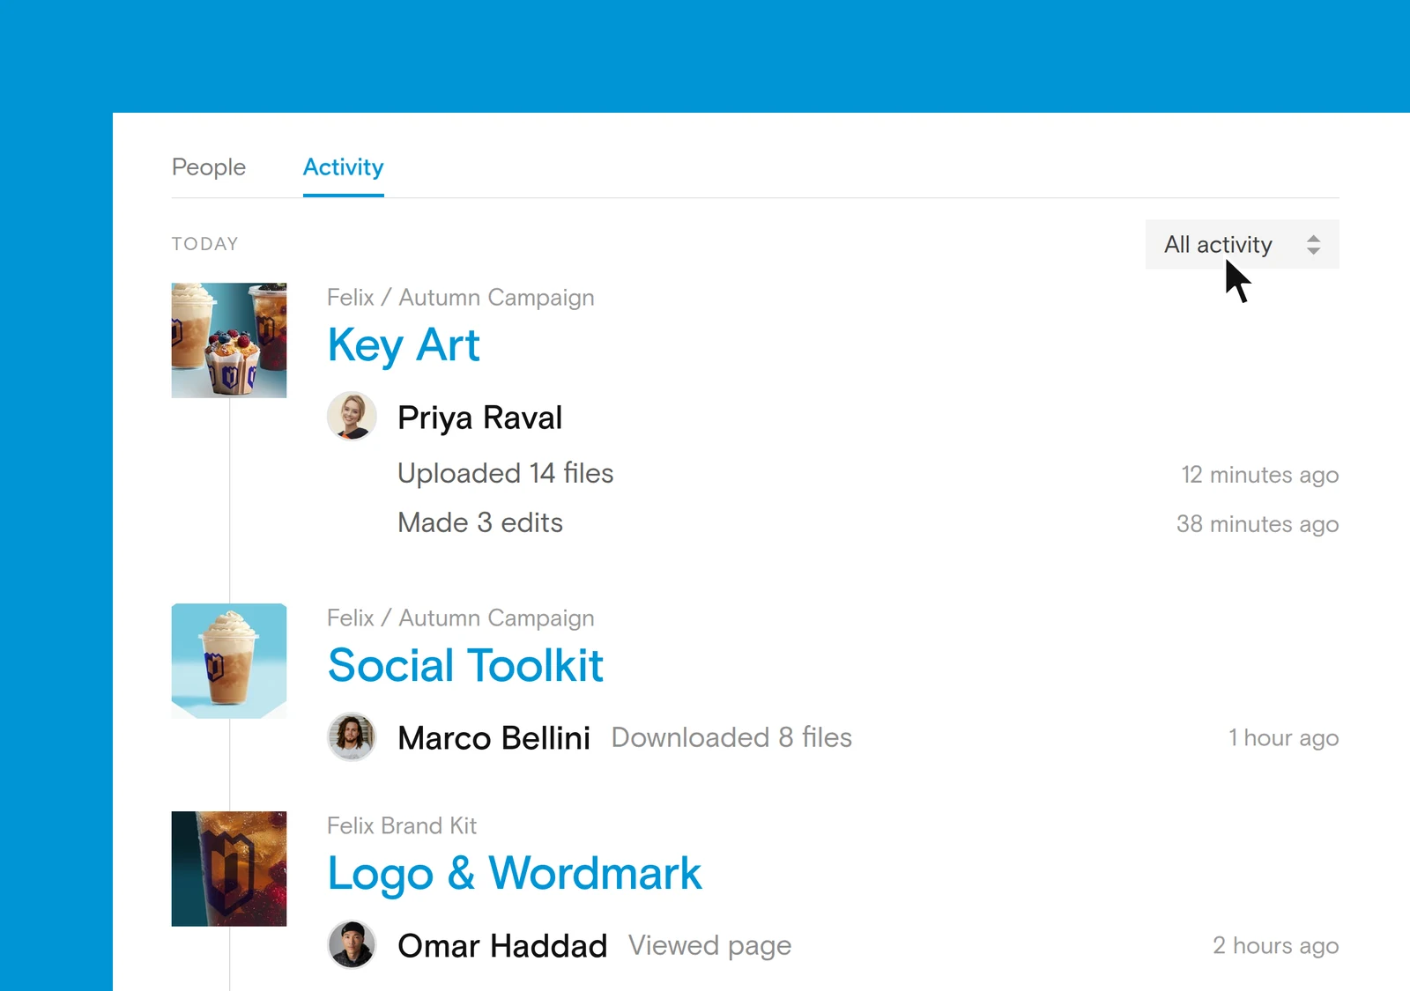Click the Made 3 edits entry
This screenshot has height=991, width=1410.
pyautogui.click(x=480, y=522)
